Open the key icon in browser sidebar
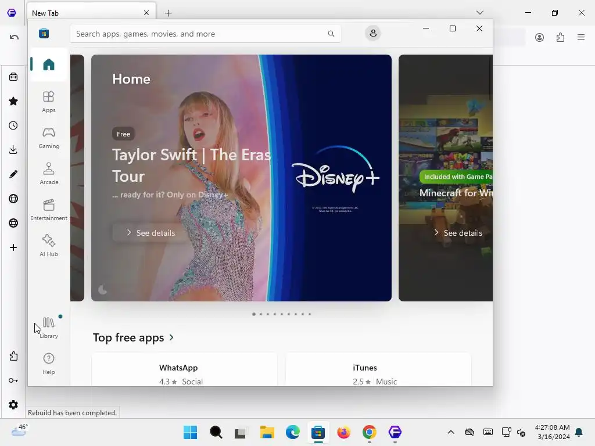595x446 pixels. click(13, 380)
